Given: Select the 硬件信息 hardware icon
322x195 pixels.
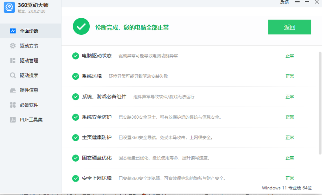Looking at the screenshot, I should [x=12, y=90].
